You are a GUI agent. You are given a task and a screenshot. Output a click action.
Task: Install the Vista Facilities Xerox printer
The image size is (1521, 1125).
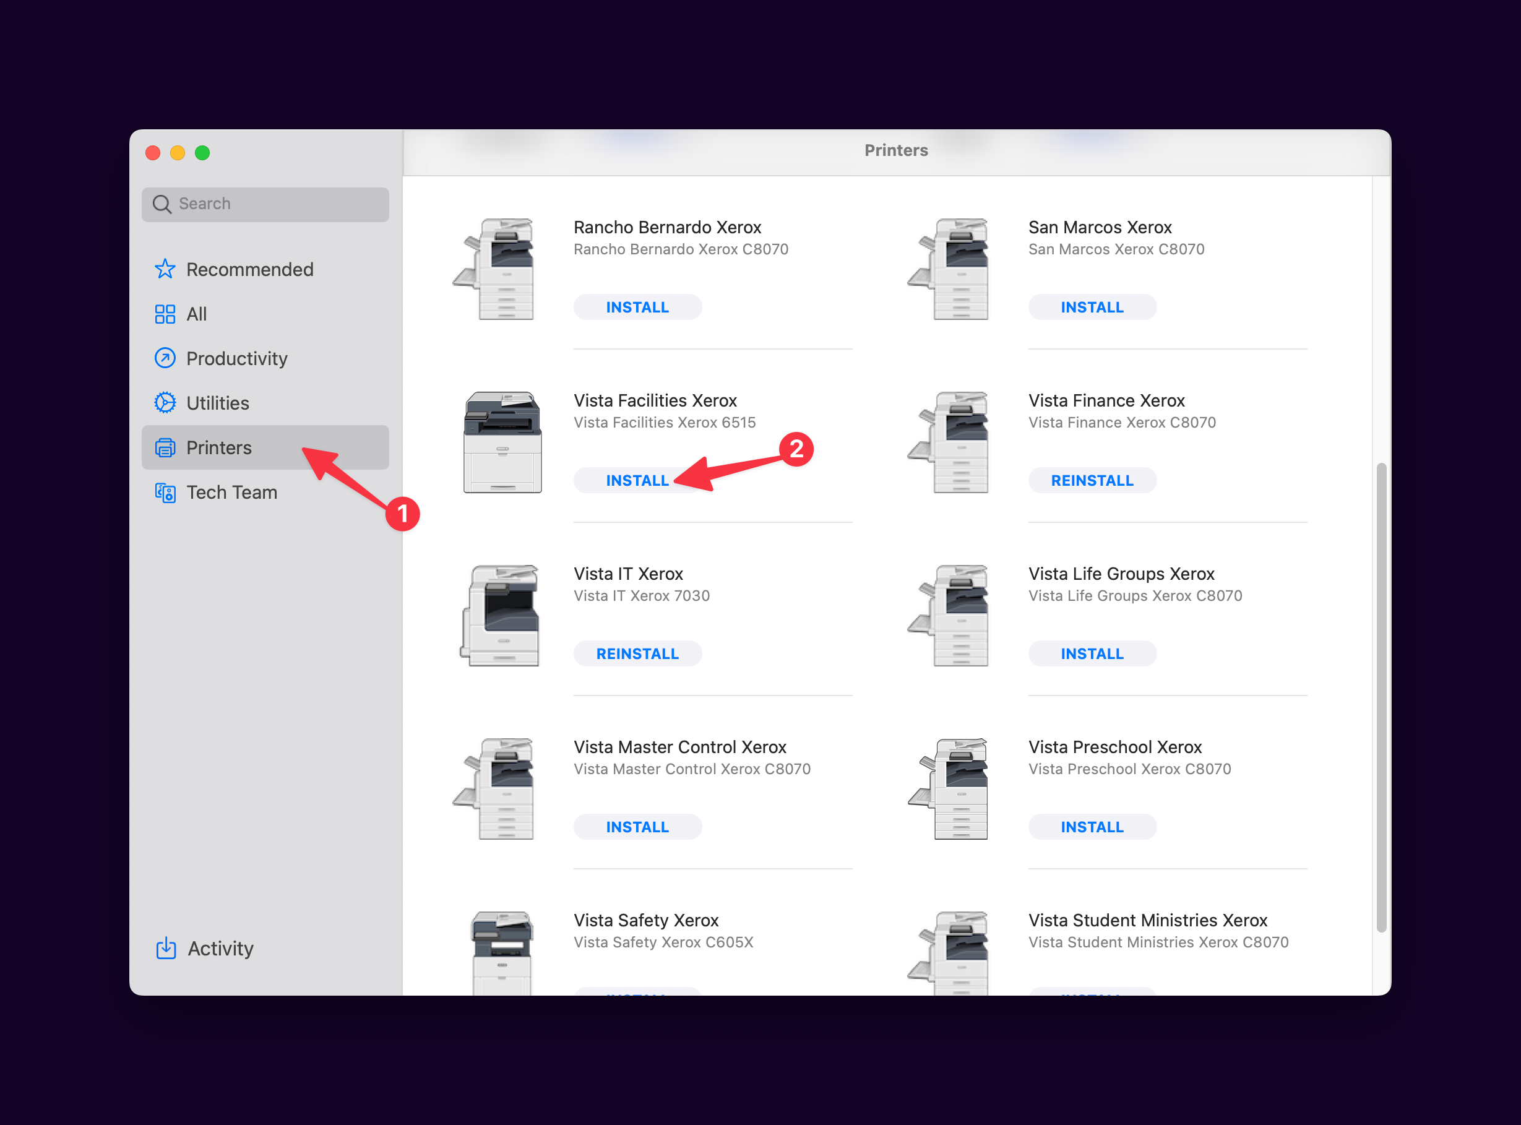tap(637, 480)
